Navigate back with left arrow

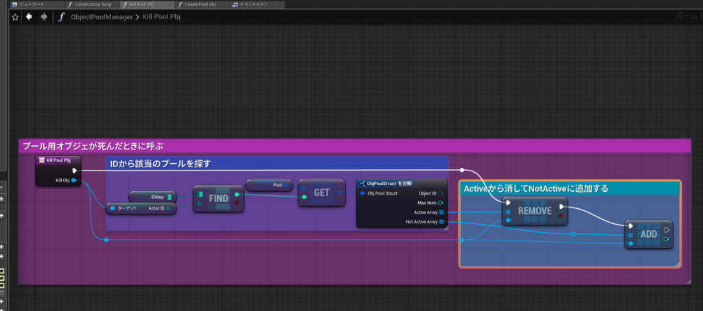click(x=29, y=17)
